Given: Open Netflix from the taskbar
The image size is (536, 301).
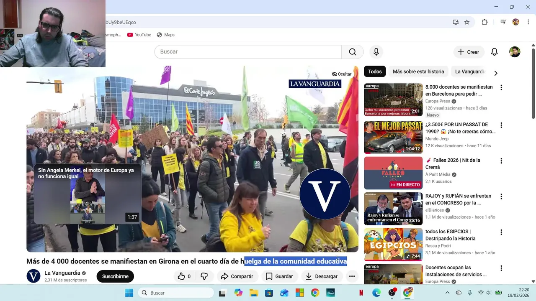Looking at the screenshot, I should (361, 293).
